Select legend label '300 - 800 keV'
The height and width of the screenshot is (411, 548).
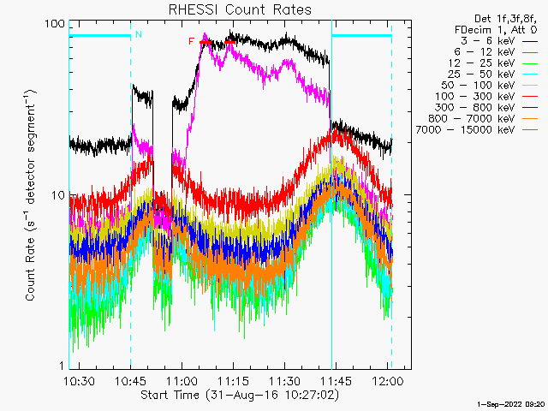(x=475, y=108)
